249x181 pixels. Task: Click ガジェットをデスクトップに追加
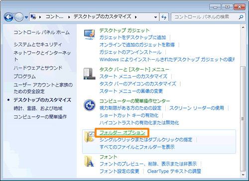pos(132,37)
